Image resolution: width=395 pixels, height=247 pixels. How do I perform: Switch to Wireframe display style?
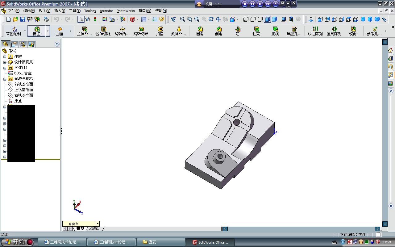coord(246,19)
